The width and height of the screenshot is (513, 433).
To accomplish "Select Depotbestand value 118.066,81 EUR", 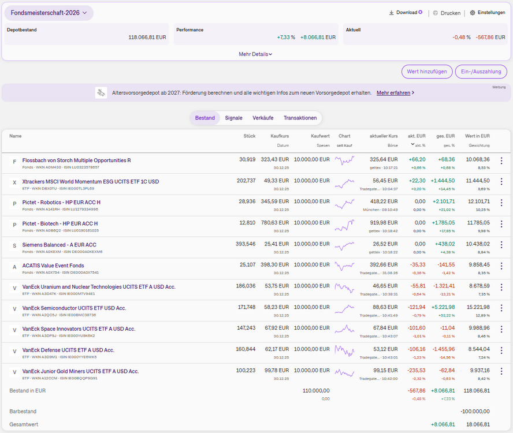I will coord(147,38).
